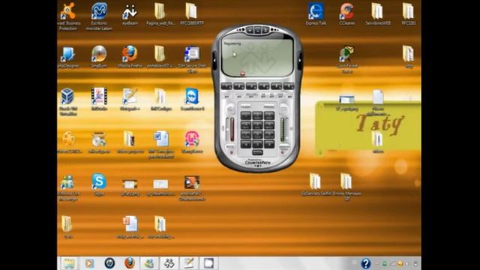Click the blue help question mark in tray

(x=366, y=263)
